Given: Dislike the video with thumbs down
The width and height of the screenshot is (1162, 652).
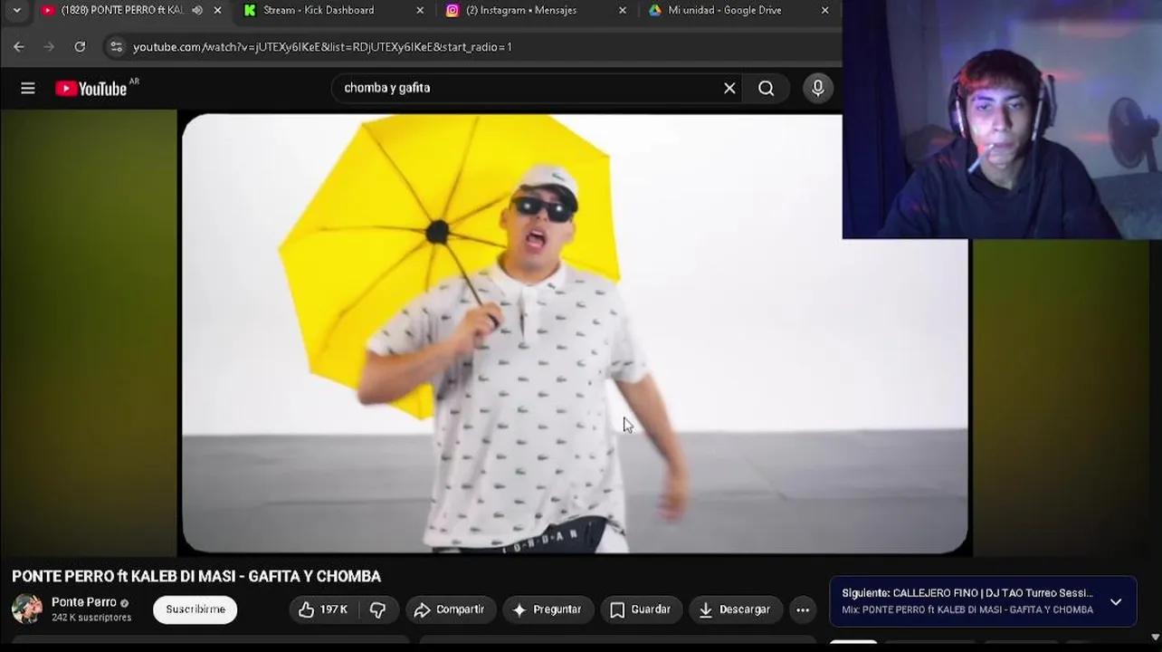Looking at the screenshot, I should coord(378,609).
